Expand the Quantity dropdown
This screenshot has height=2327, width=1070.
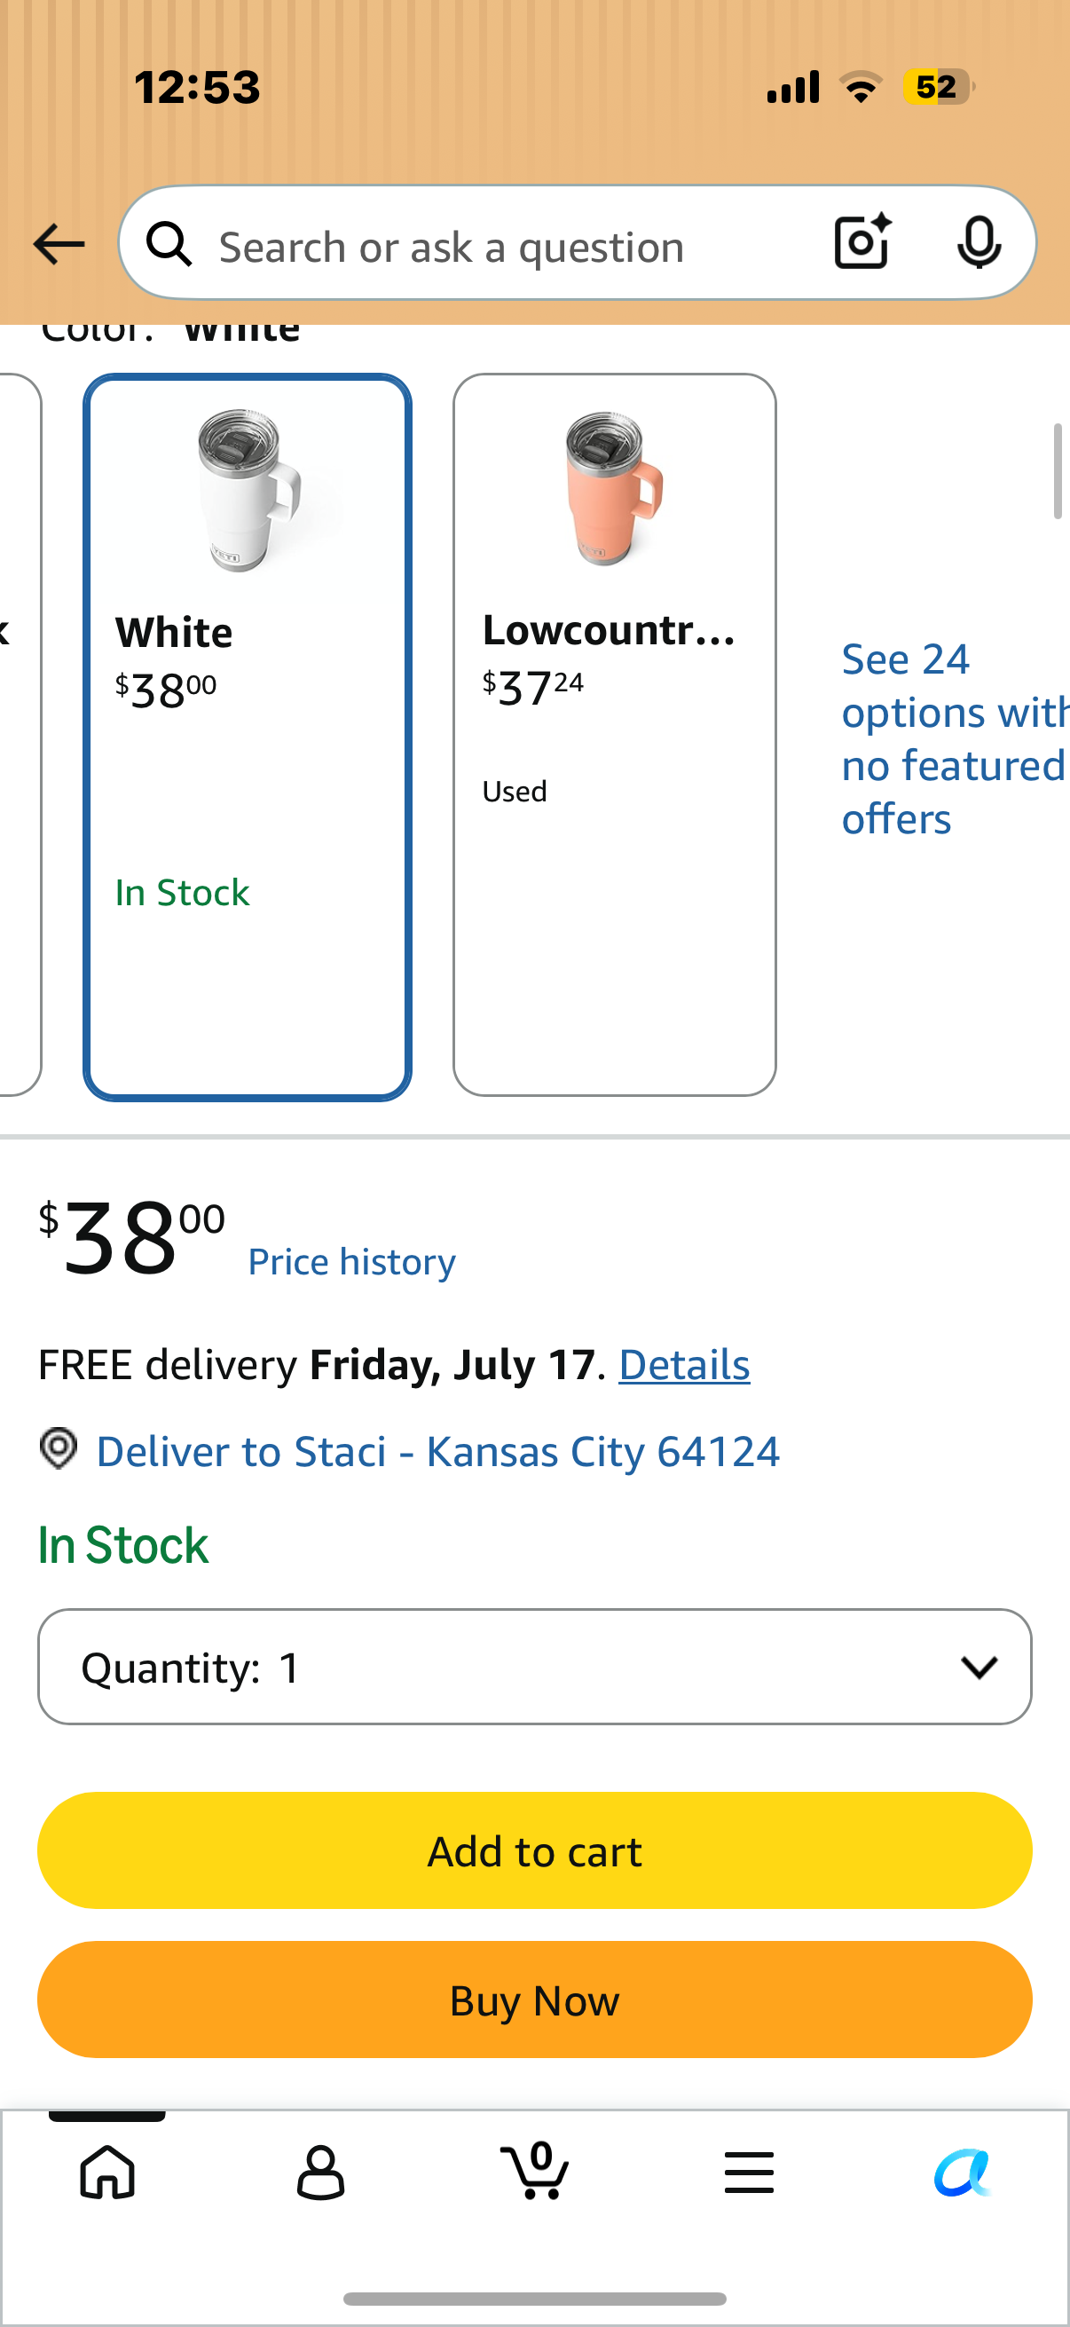click(x=534, y=1667)
